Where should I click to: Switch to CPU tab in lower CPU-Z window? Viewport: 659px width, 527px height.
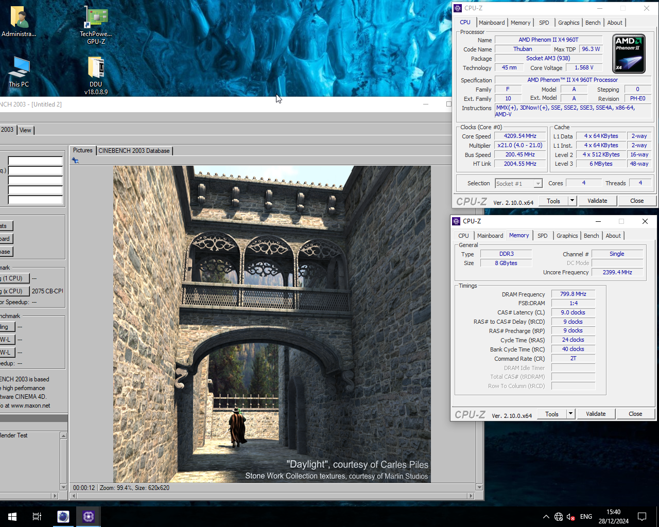(464, 236)
